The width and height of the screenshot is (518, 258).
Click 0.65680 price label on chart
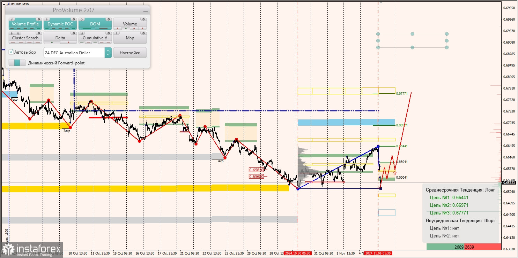(256, 177)
